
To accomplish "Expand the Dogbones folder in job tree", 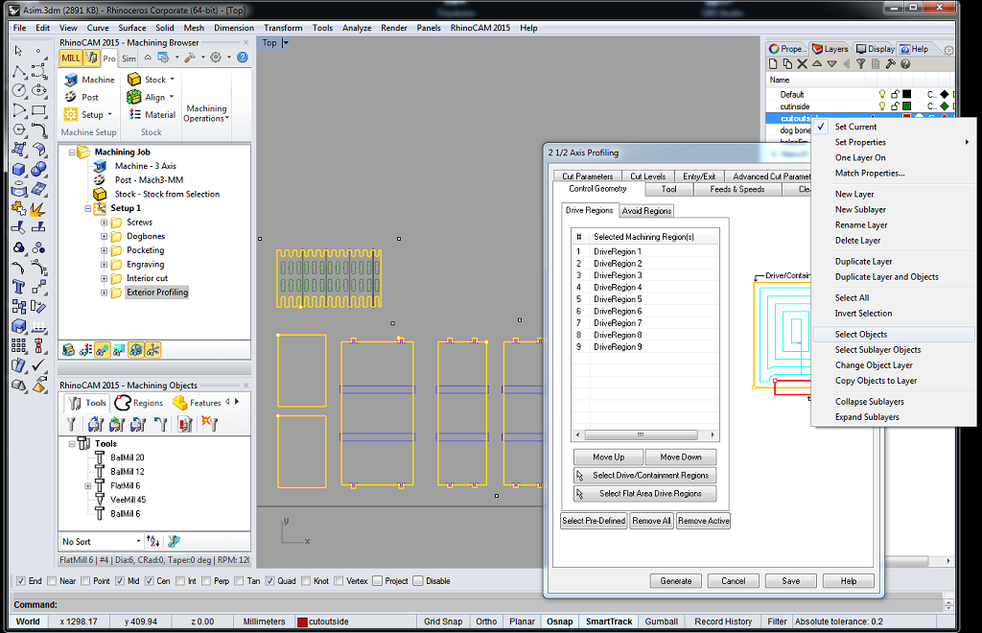I will click(105, 236).
